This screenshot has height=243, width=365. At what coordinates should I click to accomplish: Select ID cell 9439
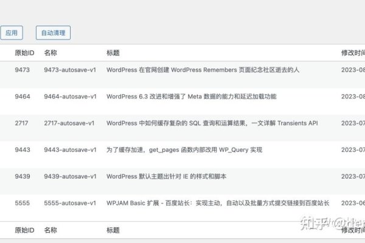point(23,177)
